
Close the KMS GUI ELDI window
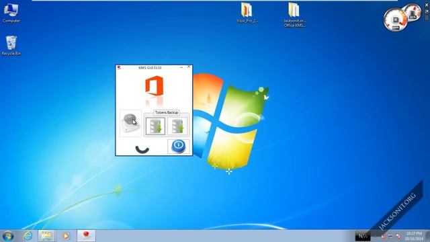point(189,67)
